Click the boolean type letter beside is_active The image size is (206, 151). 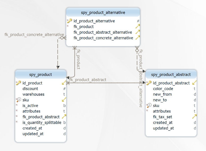pyautogui.click(x=64, y=106)
